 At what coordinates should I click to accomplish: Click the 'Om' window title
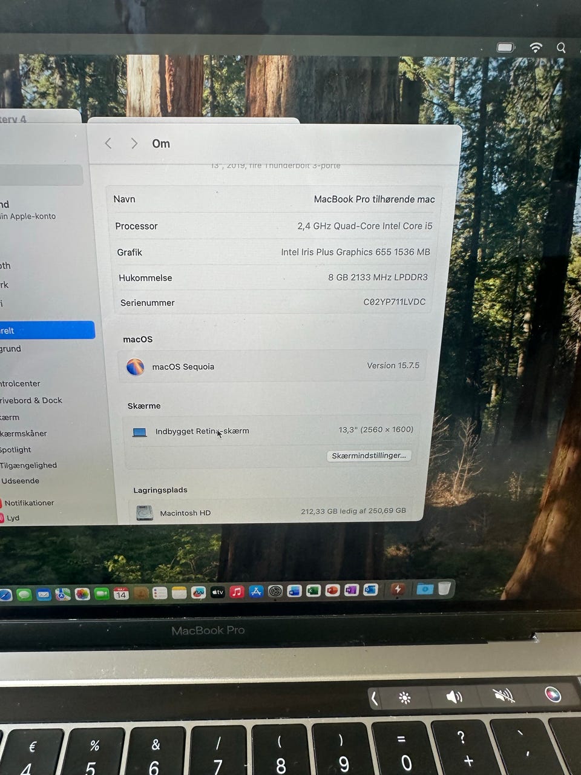point(161,143)
